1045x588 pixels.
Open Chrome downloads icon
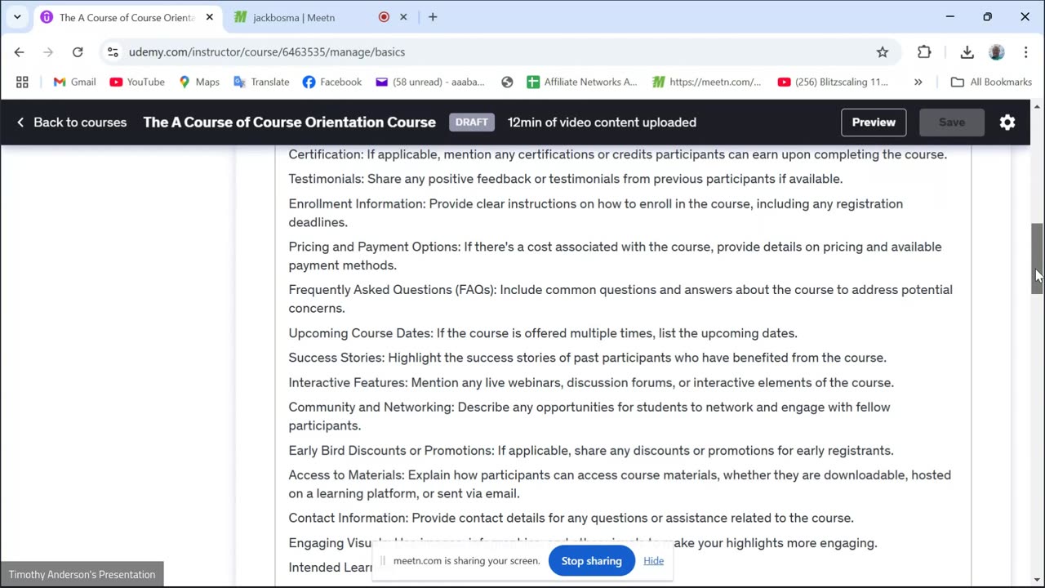[x=967, y=51]
